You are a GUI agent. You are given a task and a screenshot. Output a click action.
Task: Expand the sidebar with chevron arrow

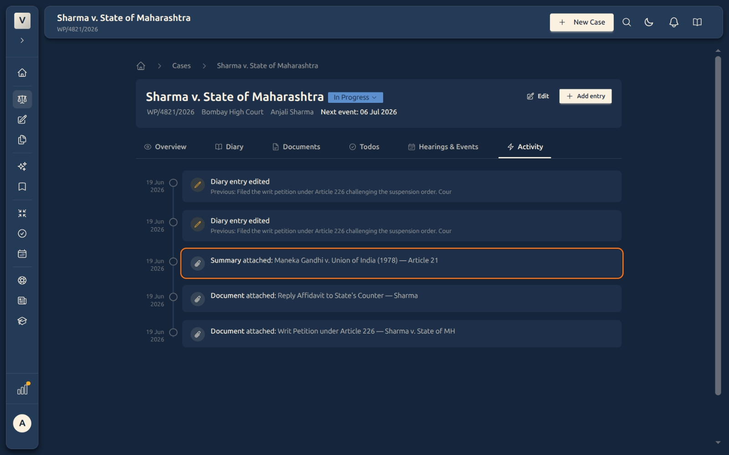[x=22, y=40]
